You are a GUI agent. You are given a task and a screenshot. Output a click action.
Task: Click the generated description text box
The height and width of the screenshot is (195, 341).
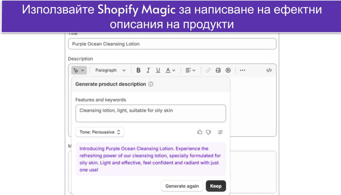[x=151, y=159]
